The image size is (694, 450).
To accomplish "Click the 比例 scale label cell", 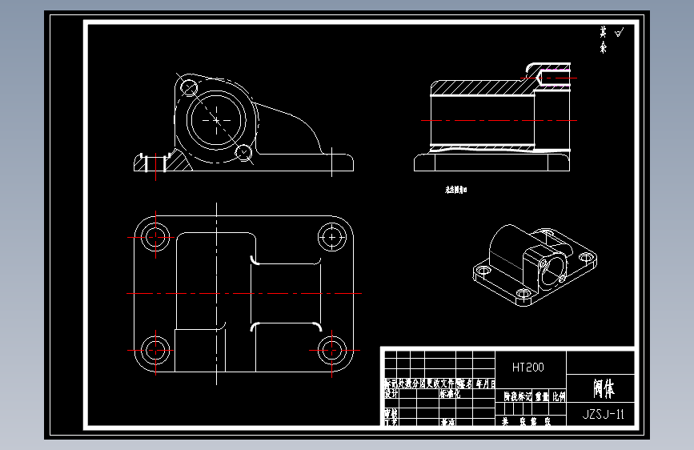I will [x=559, y=396].
